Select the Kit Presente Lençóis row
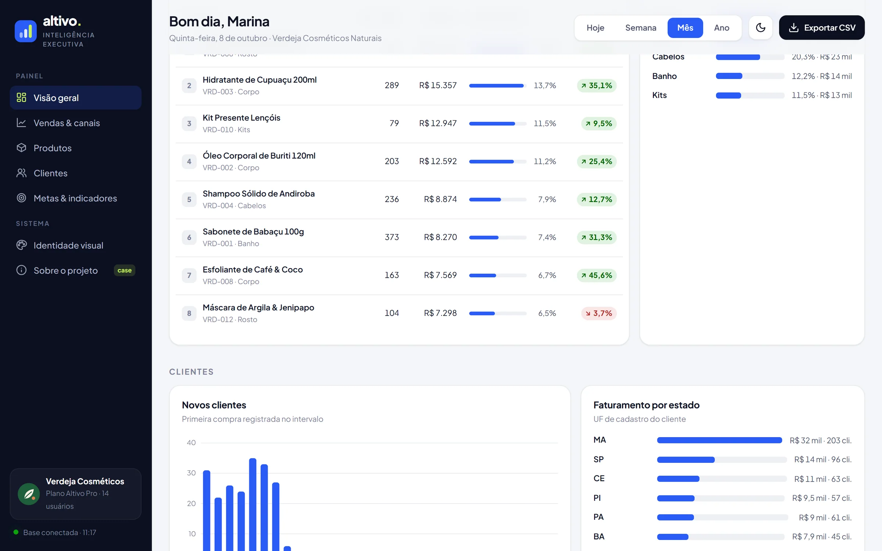Viewport: 882px width, 551px height. click(x=399, y=124)
